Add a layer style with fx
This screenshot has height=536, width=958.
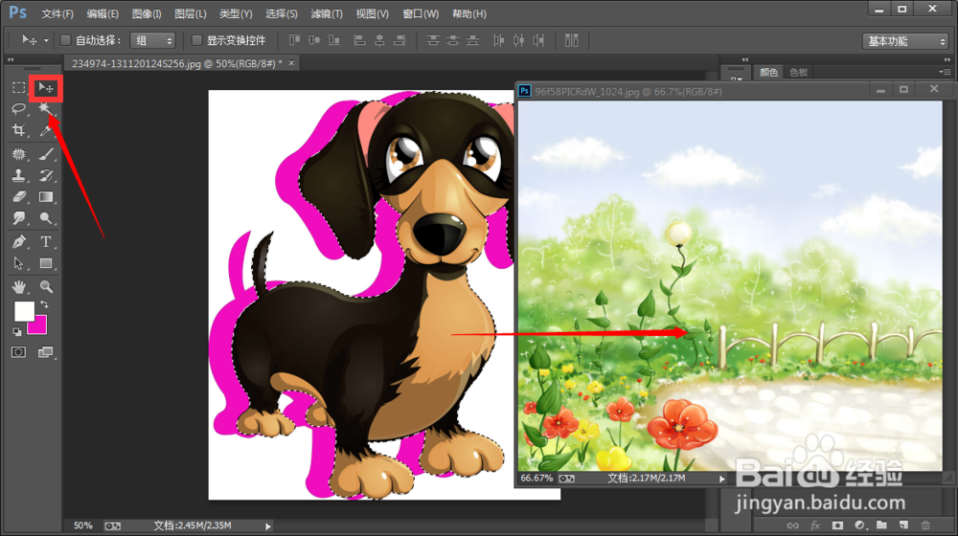pyautogui.click(x=815, y=525)
